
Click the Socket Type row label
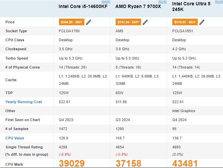16,31
